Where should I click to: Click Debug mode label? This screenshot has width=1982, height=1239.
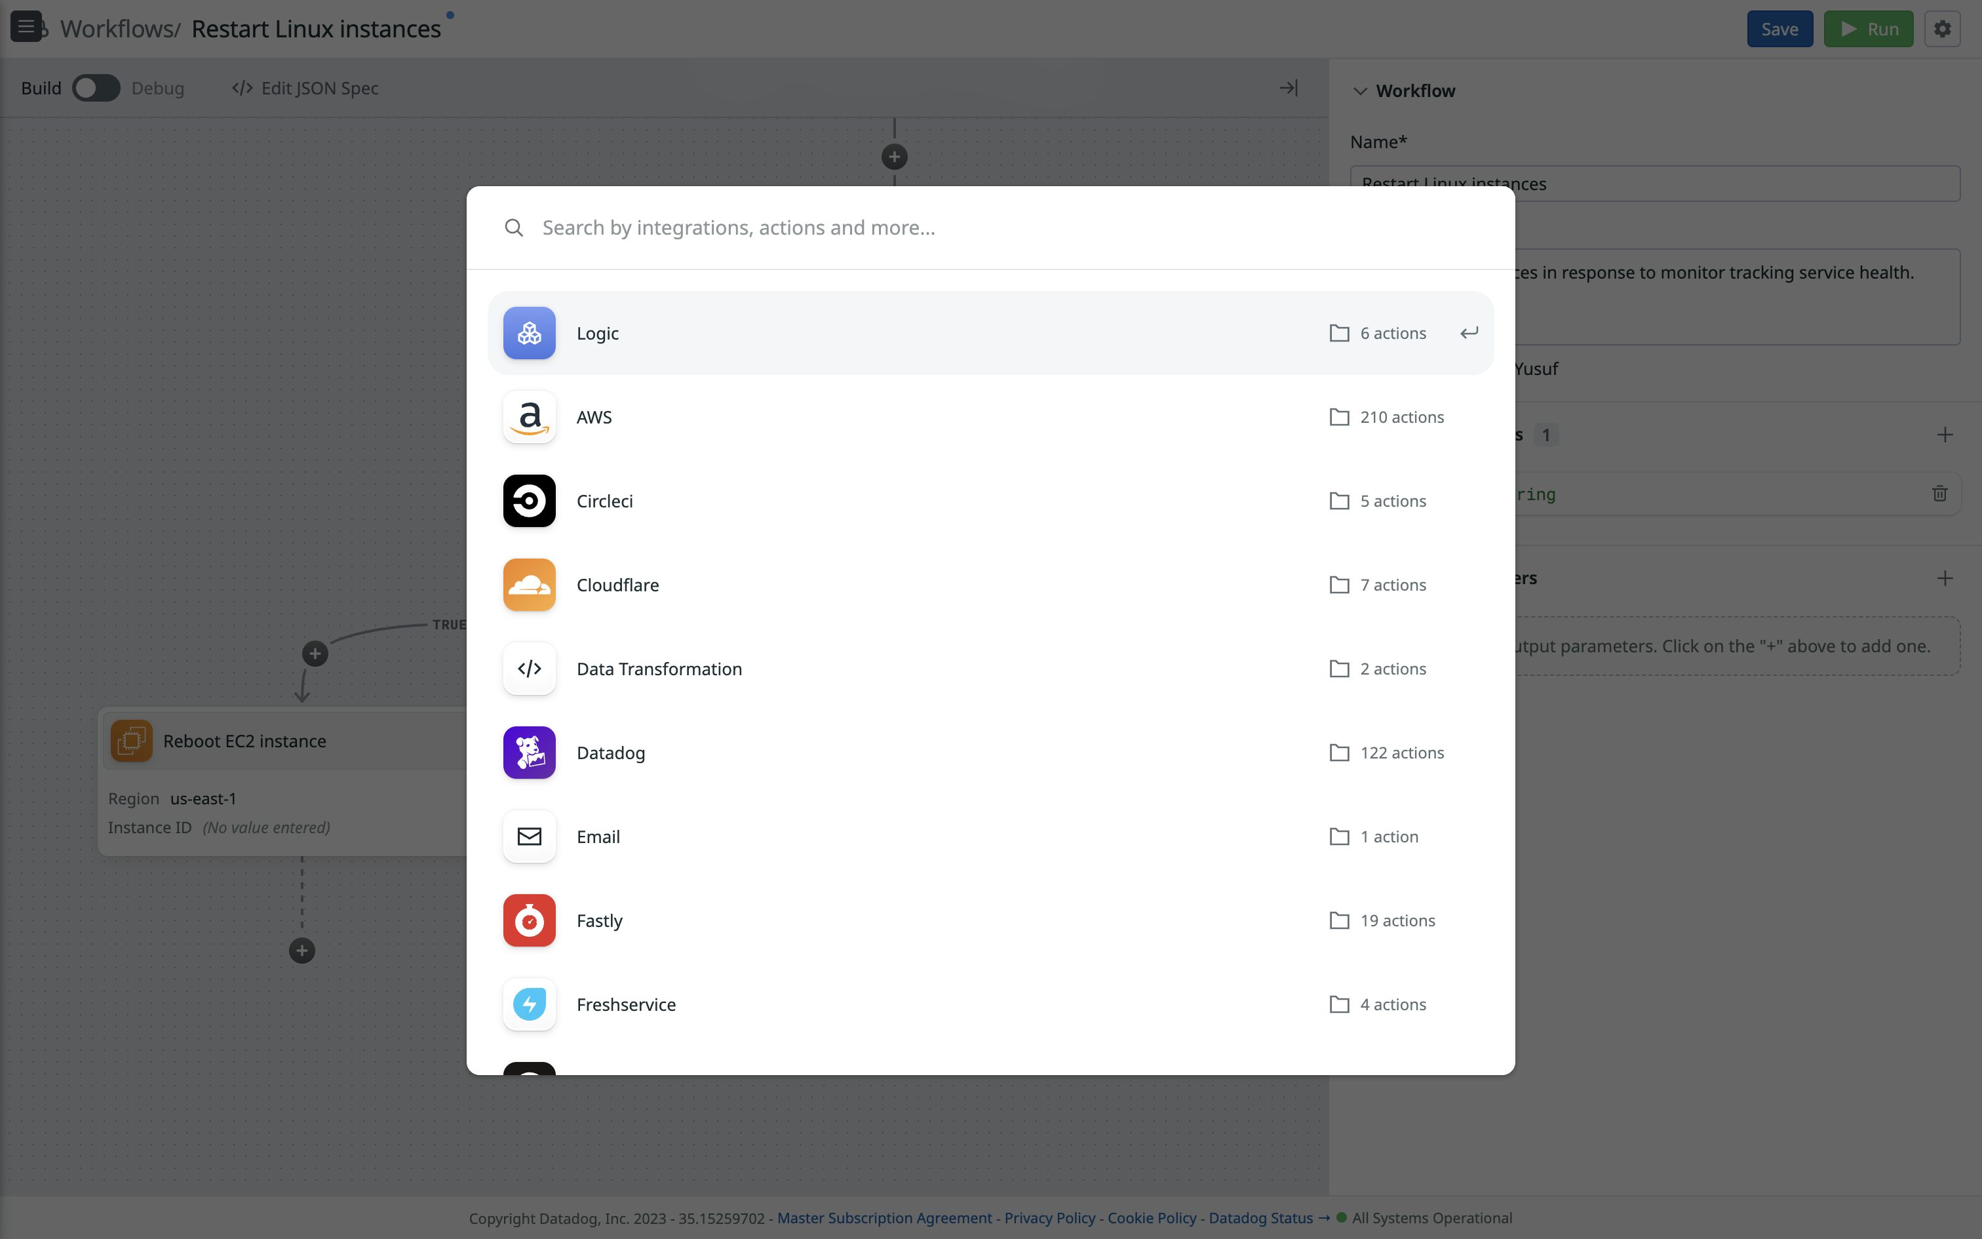[157, 88]
